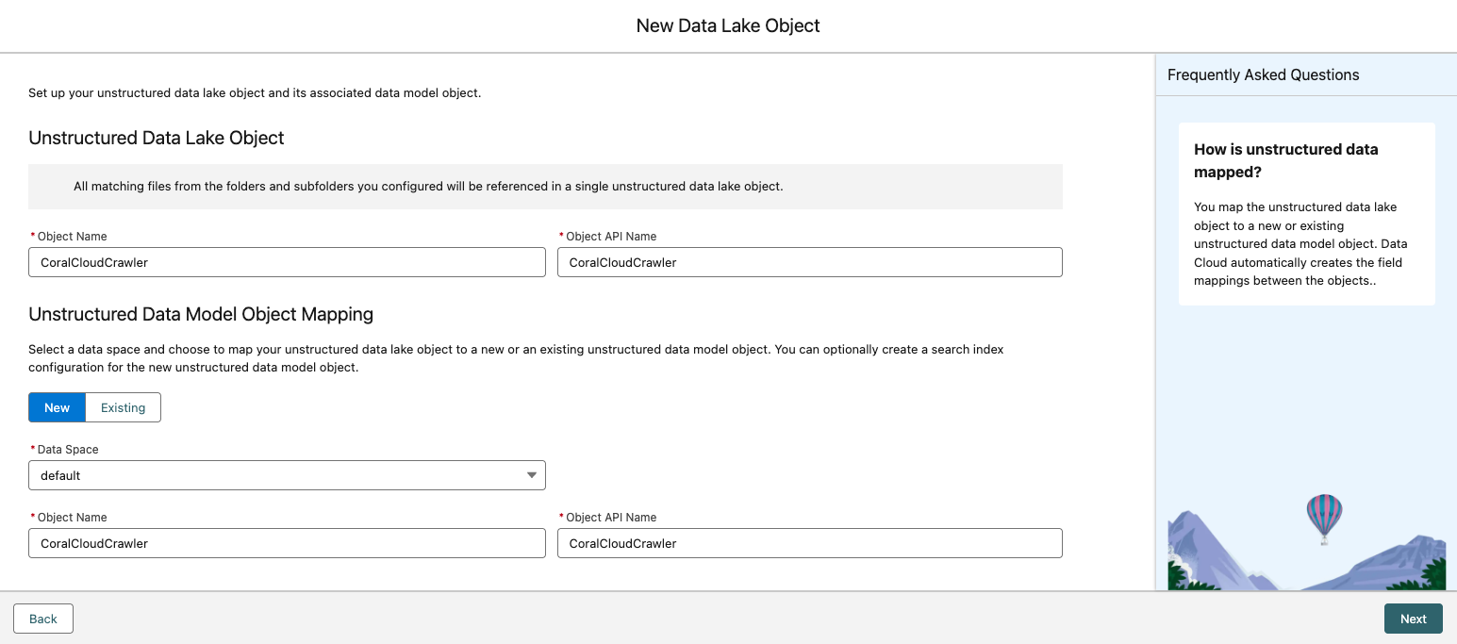Click the Data Space dropdown arrow
Image resolution: width=1457 pixels, height=644 pixels.
point(531,475)
